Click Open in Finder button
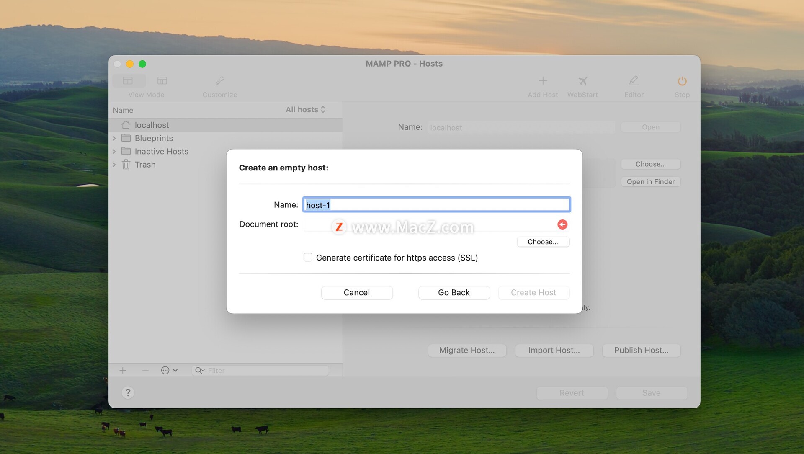 pos(651,181)
